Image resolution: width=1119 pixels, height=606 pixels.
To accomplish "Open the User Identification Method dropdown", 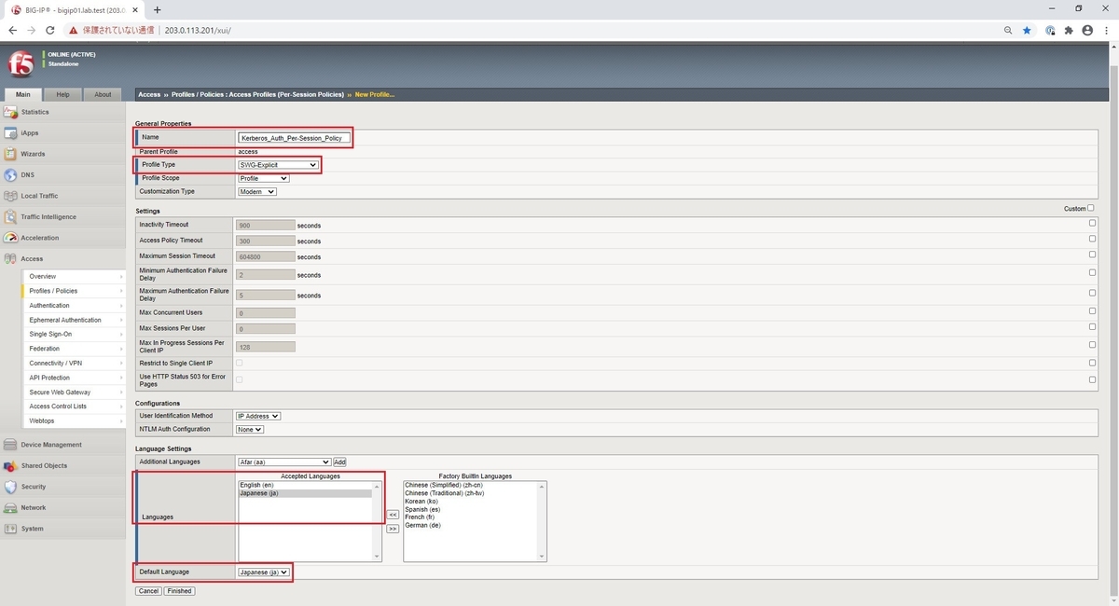I will tap(258, 416).
